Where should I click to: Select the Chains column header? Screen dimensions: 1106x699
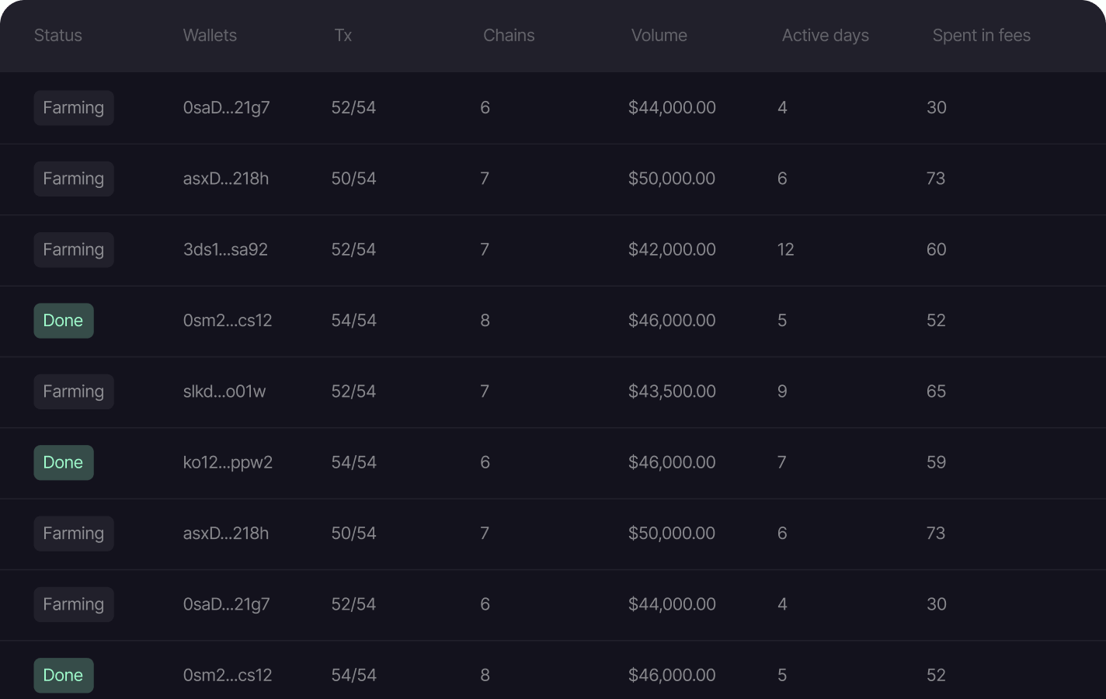point(509,36)
